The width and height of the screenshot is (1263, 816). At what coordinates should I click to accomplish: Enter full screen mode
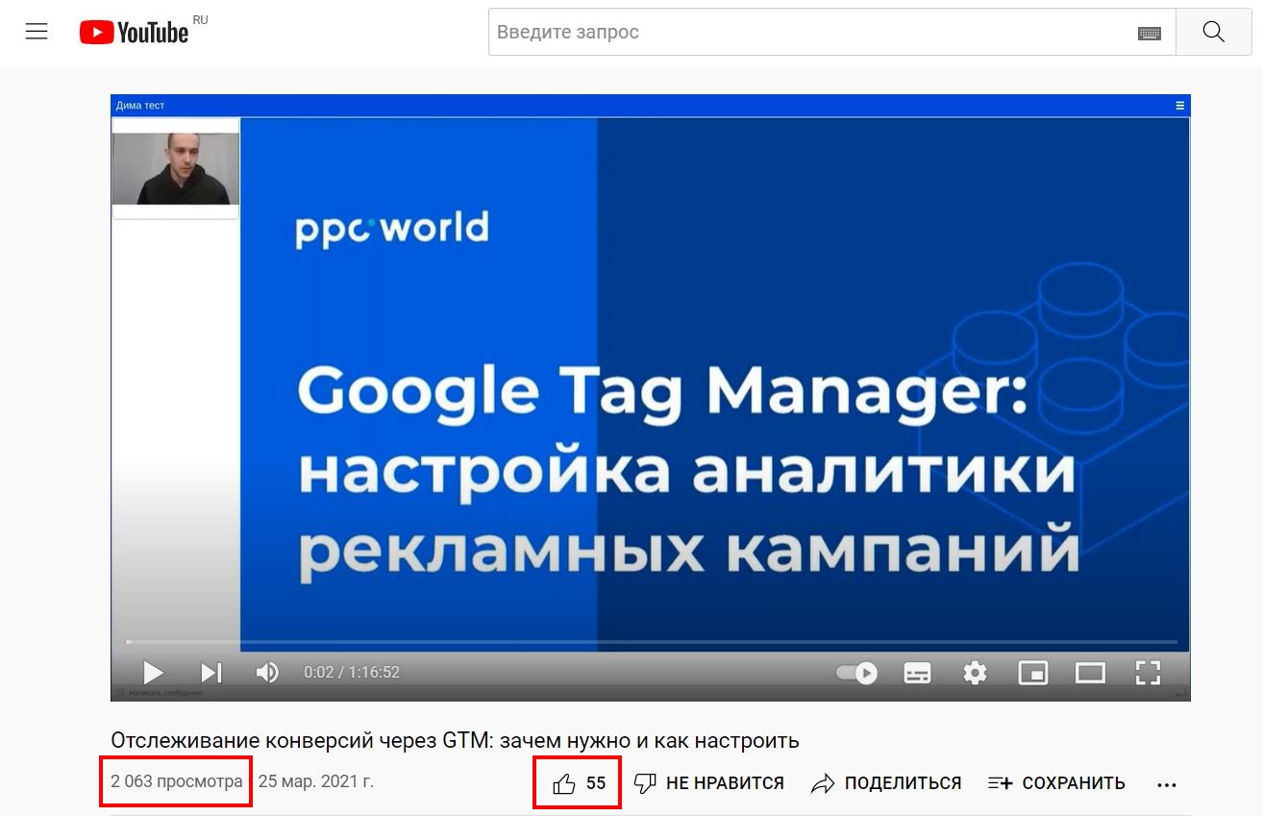[x=1148, y=672]
